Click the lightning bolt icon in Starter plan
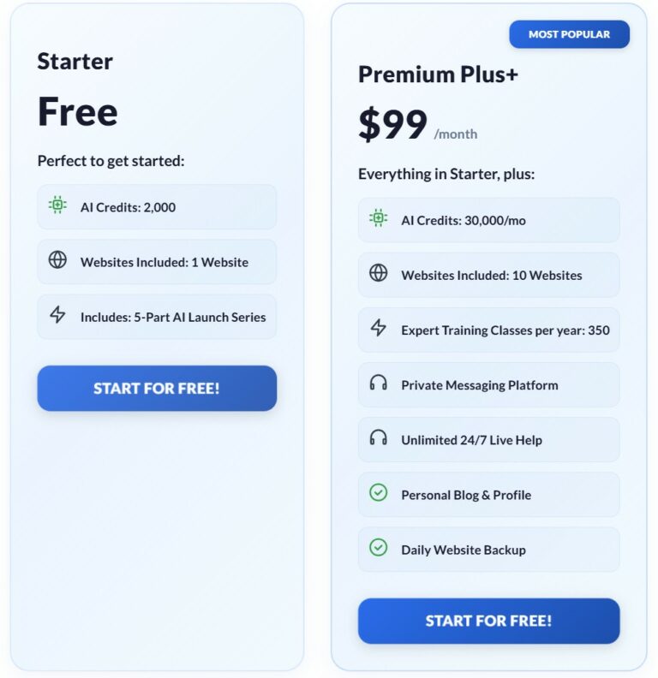This screenshot has width=658, height=678. [57, 315]
